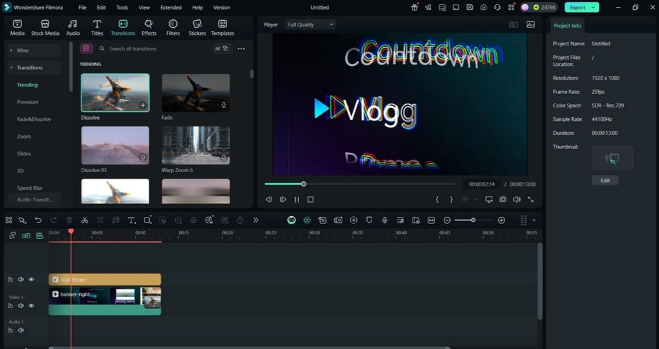Click the voiceover microphone icon
659x349 pixels.
pos(385,220)
